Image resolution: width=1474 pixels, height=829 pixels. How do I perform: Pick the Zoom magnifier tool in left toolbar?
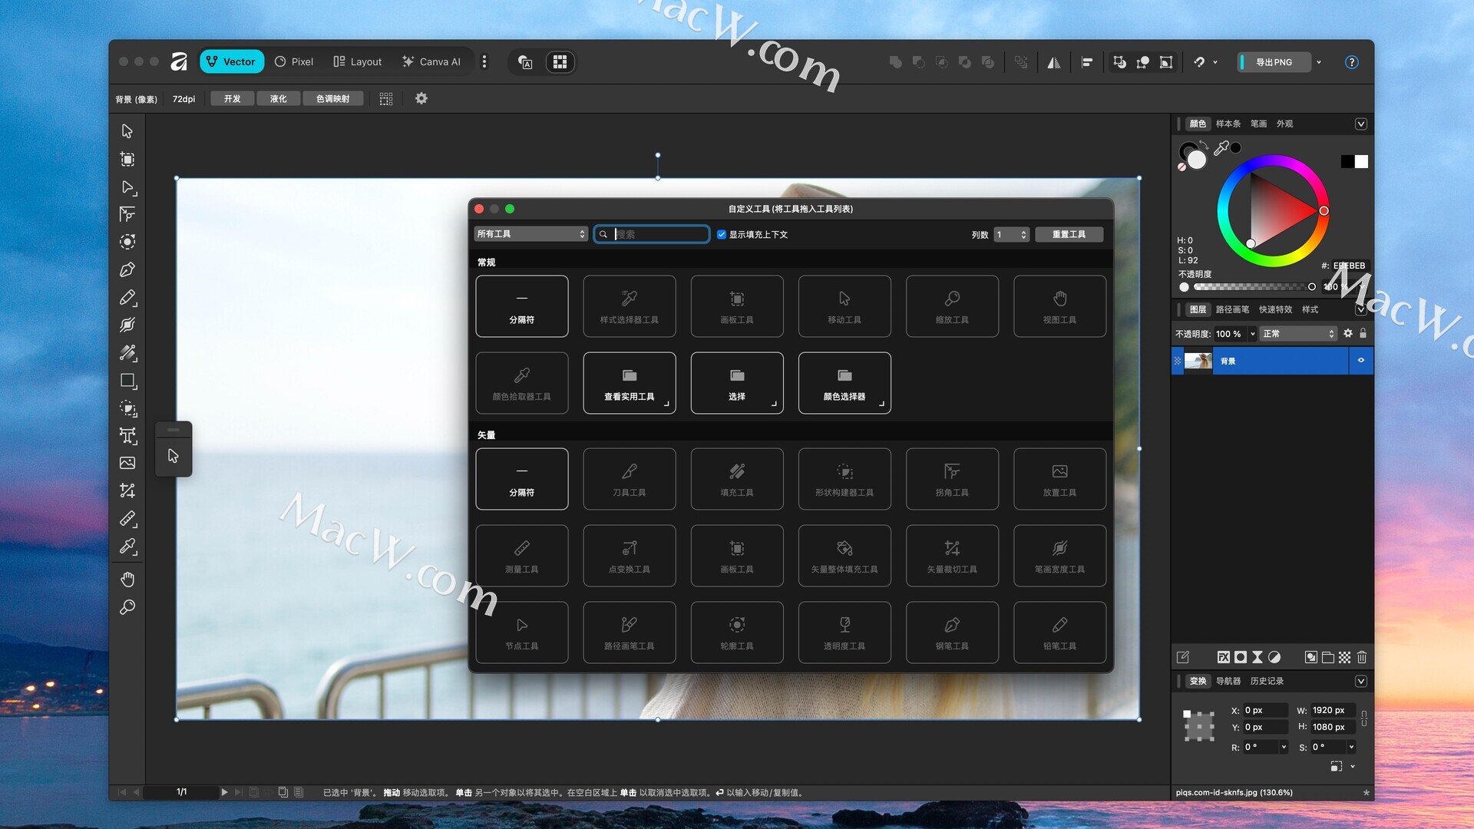pos(127,607)
